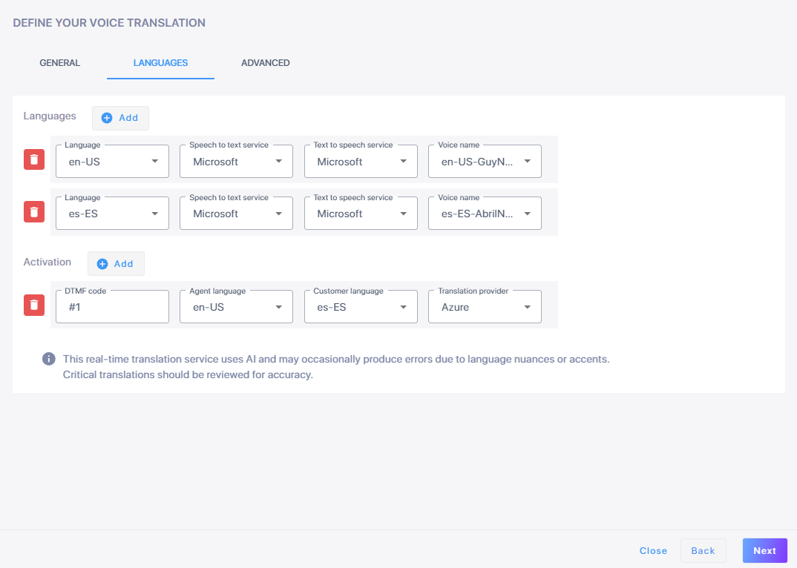797x568 pixels.
Task: Open the Customer language dropdown
Action: click(x=361, y=307)
